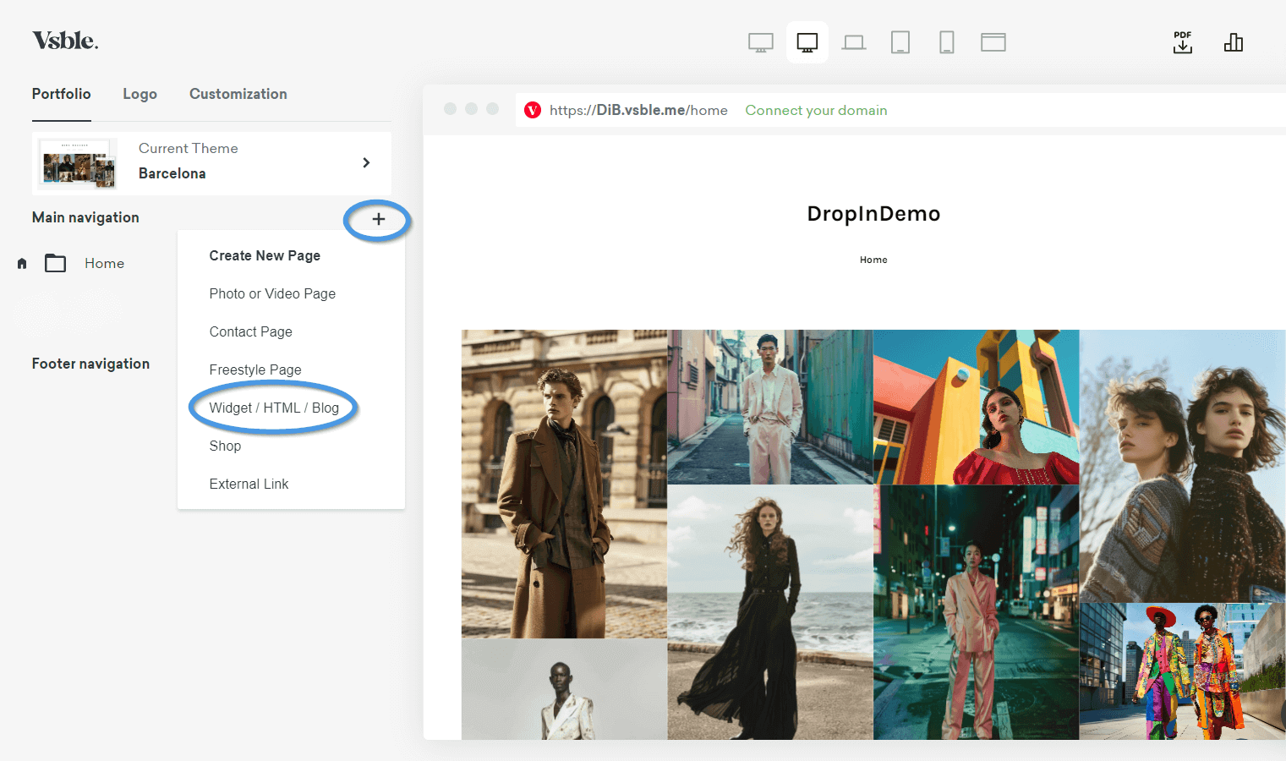This screenshot has width=1286, height=761.
Task: Switch to mobile phone preview
Action: (x=946, y=41)
